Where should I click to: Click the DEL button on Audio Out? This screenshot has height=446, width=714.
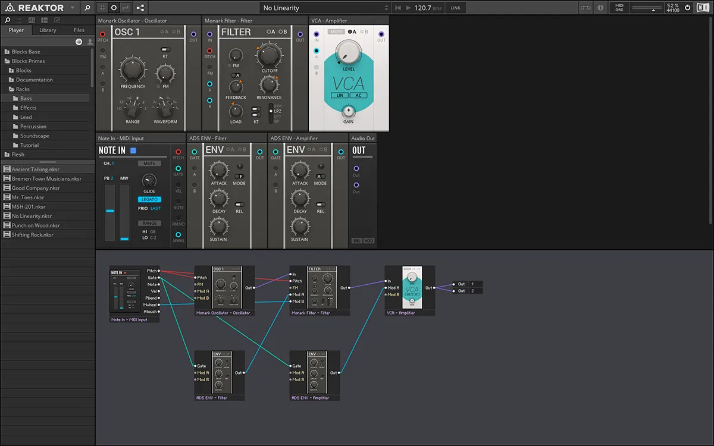tap(356, 241)
